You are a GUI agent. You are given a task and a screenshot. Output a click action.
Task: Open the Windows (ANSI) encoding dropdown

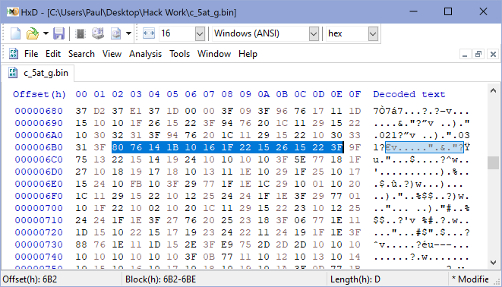point(314,33)
